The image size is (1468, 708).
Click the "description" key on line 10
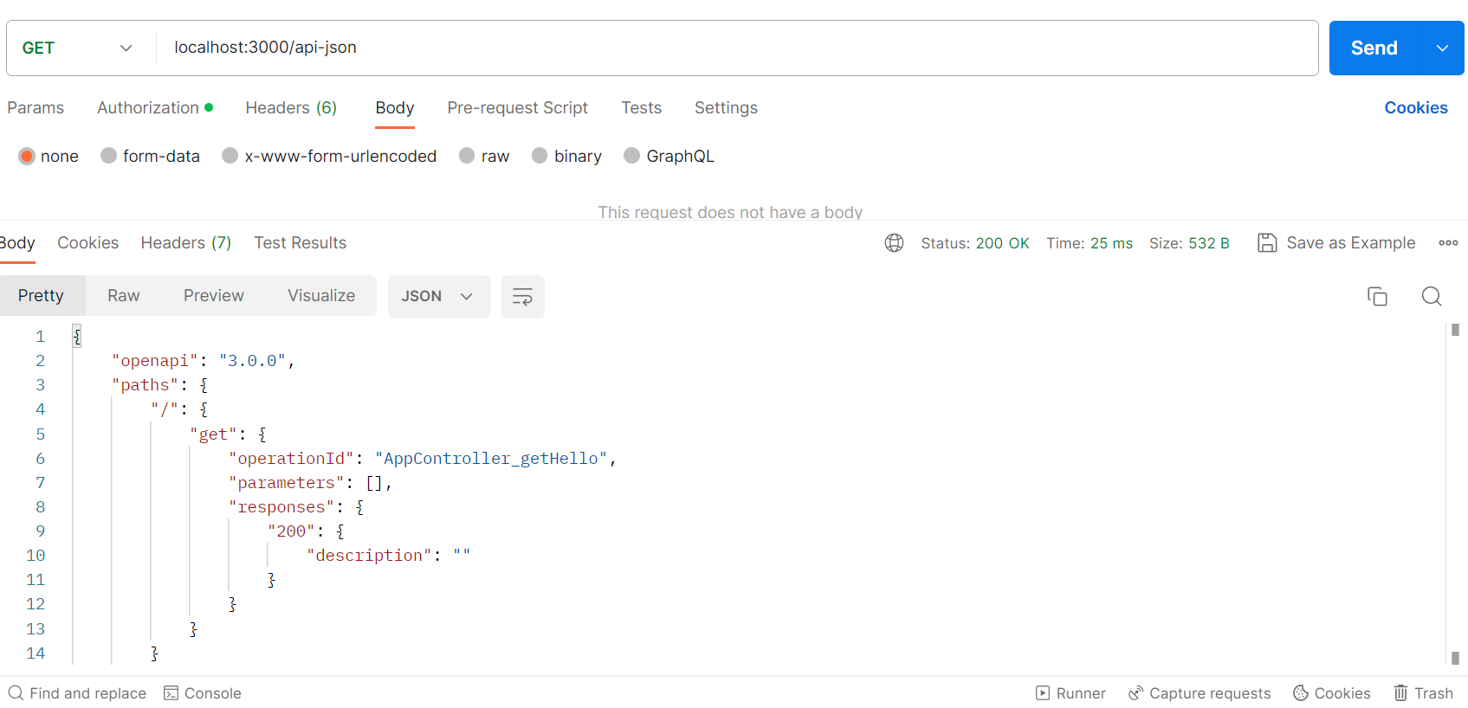point(369,556)
